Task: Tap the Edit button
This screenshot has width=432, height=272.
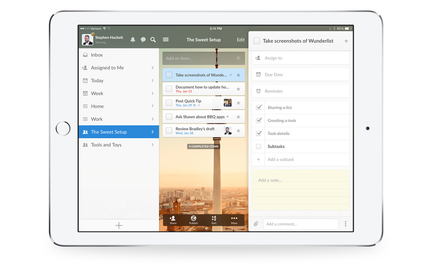Action: coord(240,40)
